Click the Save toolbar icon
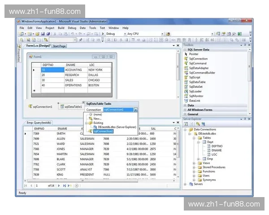269x215 pixels. 43,34
